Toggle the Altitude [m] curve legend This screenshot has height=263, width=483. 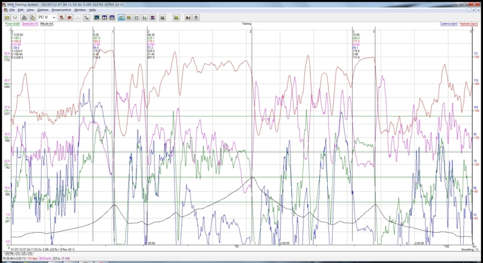(46, 24)
